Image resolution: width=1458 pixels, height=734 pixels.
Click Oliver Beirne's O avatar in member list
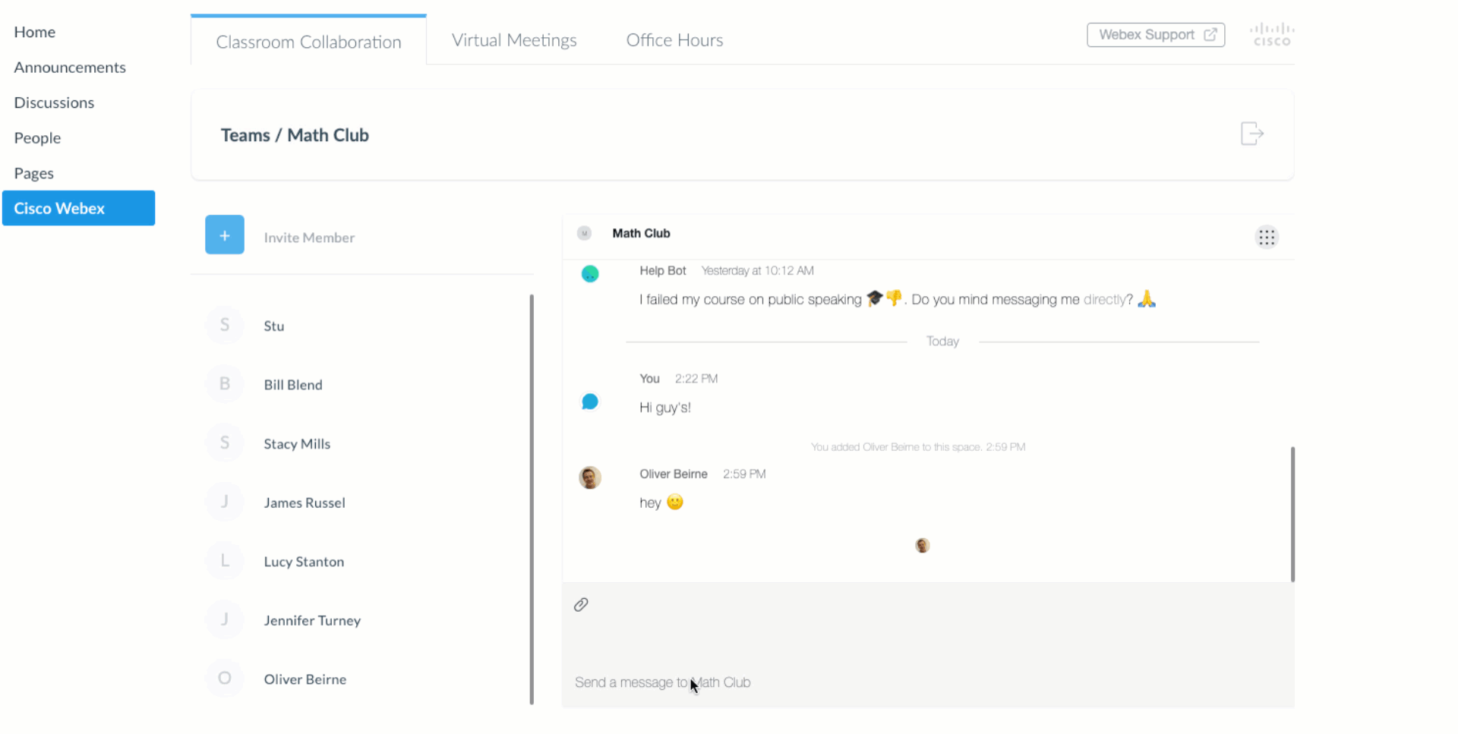(x=225, y=679)
